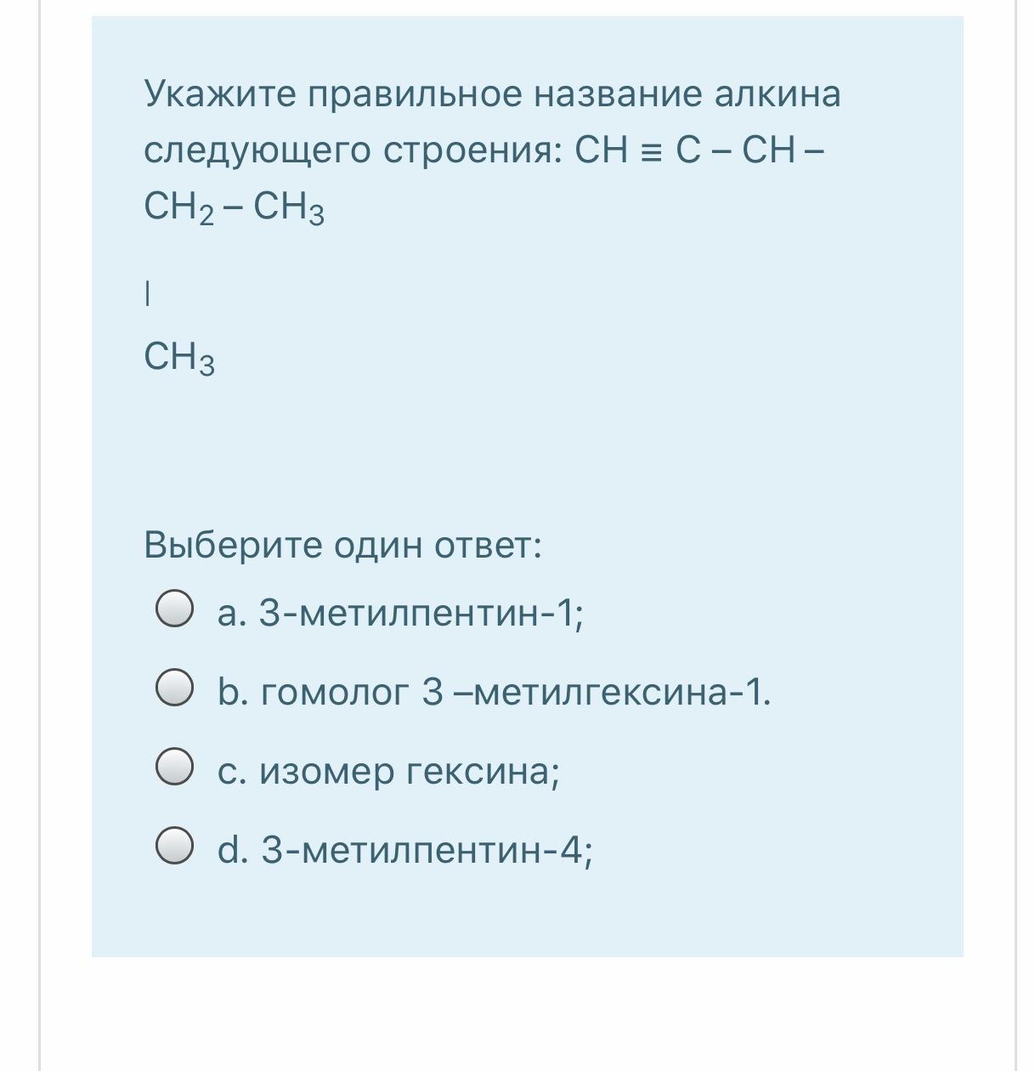The height and width of the screenshot is (1071, 1035).
Task: Click the answer text "изомер гексина"
Action: pos(409,770)
